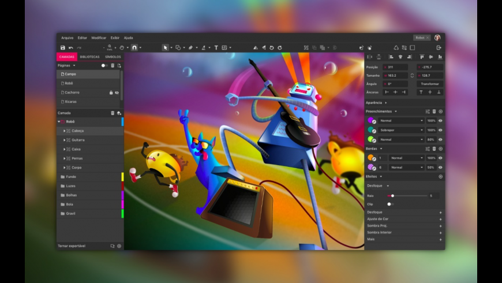This screenshot has width=502, height=283.
Task: Delete the layer with the Camada trash icon
Action: click(113, 113)
